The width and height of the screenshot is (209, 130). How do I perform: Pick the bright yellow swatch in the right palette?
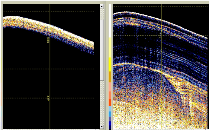pyautogui.click(x=111, y=64)
